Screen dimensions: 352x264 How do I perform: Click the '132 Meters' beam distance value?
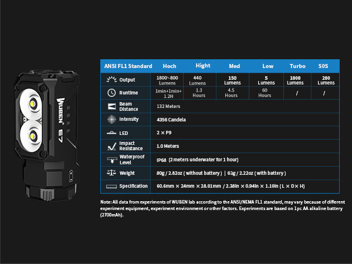pyautogui.click(x=168, y=106)
